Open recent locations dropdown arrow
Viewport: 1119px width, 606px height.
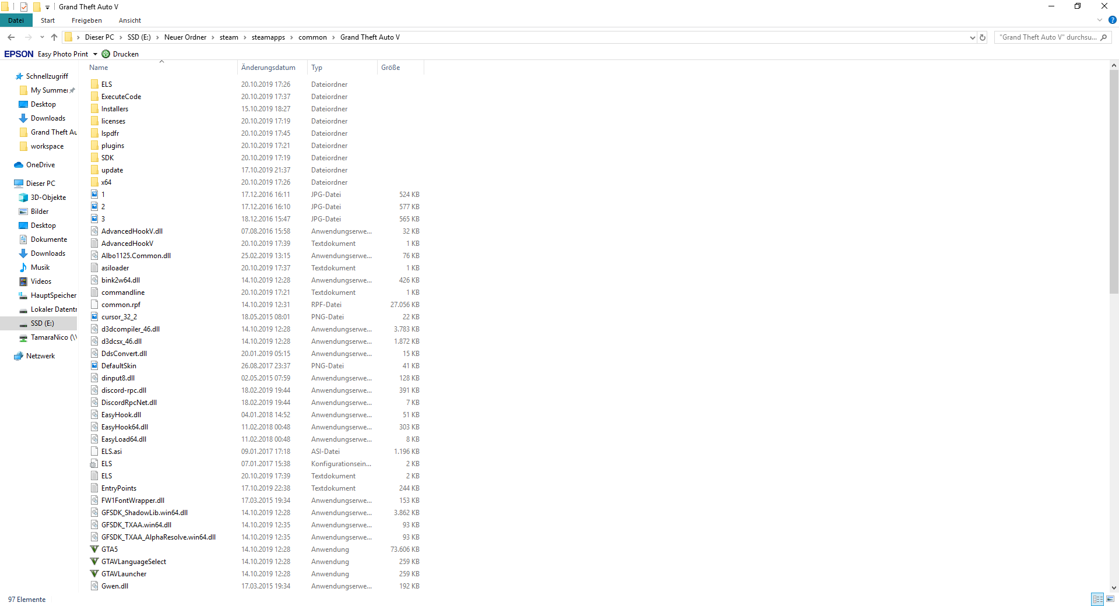42,37
